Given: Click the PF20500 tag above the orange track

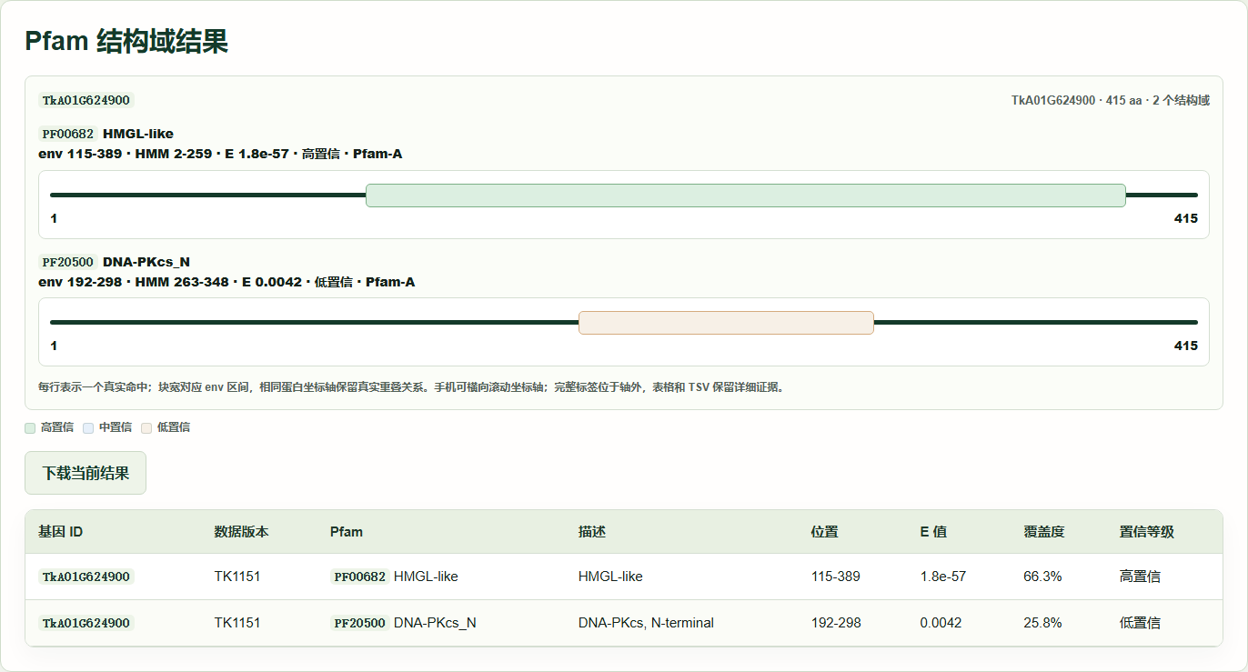Looking at the screenshot, I should (68, 262).
